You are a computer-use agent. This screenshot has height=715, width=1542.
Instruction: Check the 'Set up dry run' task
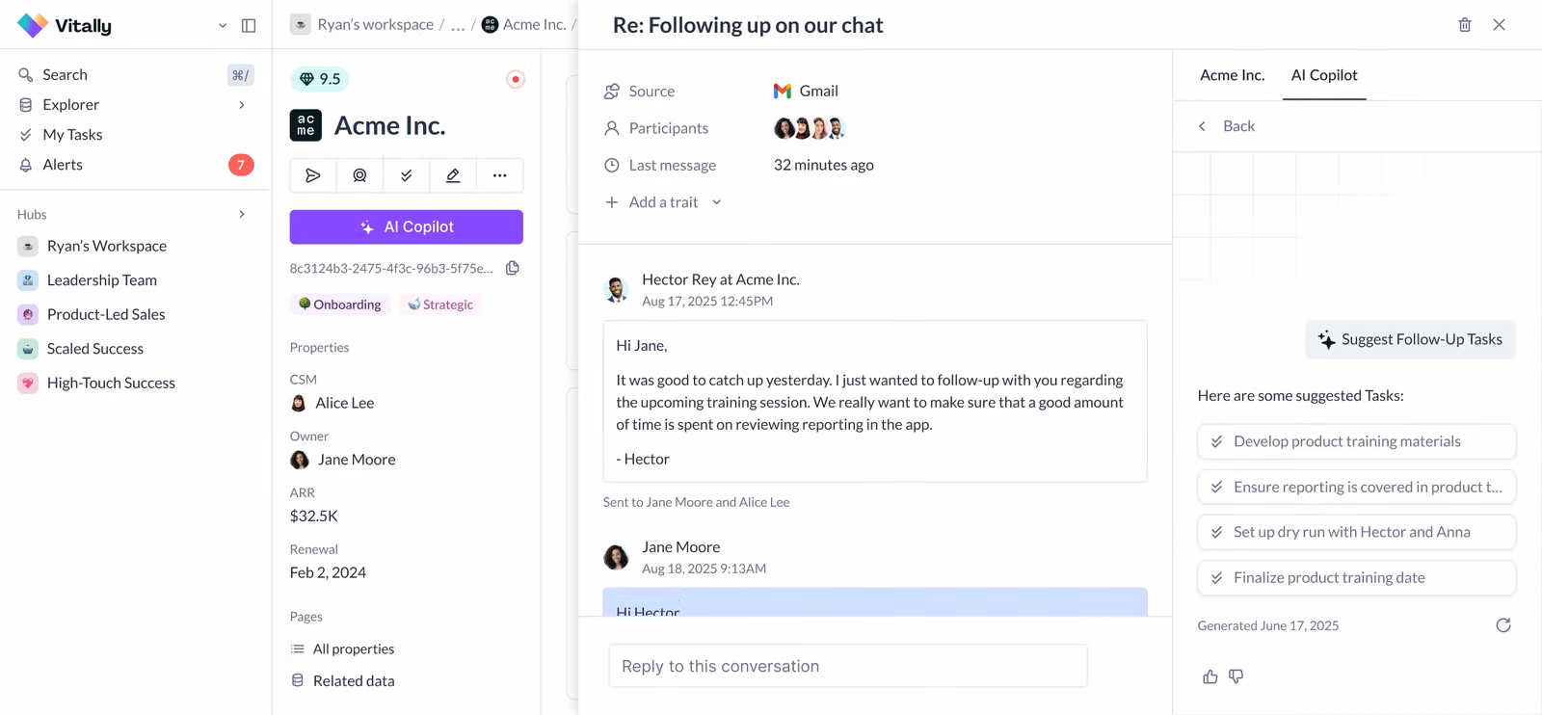coord(1217,532)
